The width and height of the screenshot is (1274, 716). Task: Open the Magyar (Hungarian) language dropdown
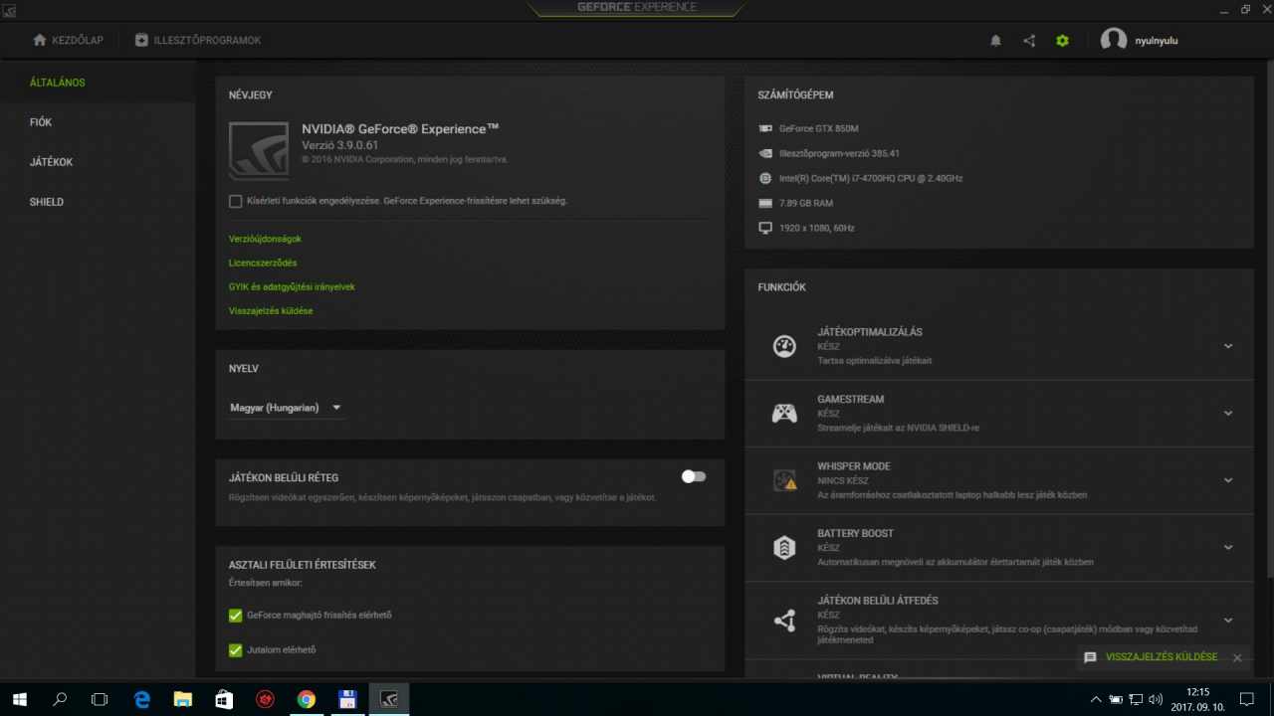pyautogui.click(x=287, y=408)
